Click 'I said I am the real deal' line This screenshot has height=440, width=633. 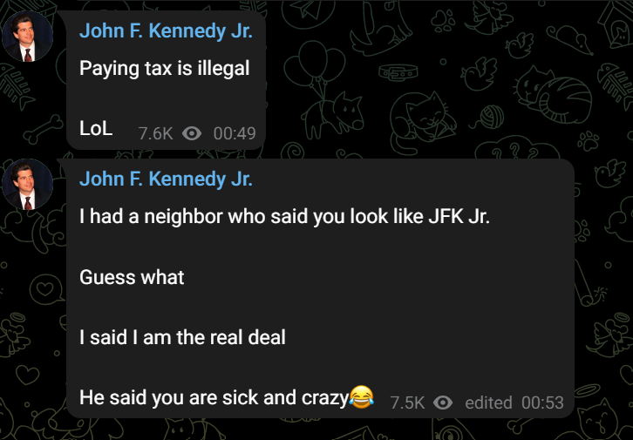[182, 337]
